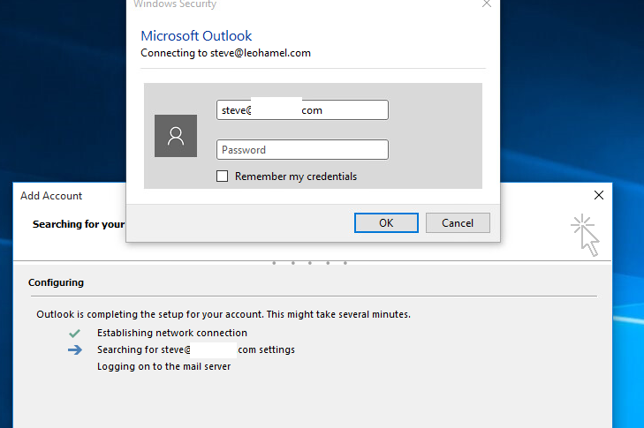
Task: Click the 'Microsoft Outlook' heading
Action: coord(196,35)
